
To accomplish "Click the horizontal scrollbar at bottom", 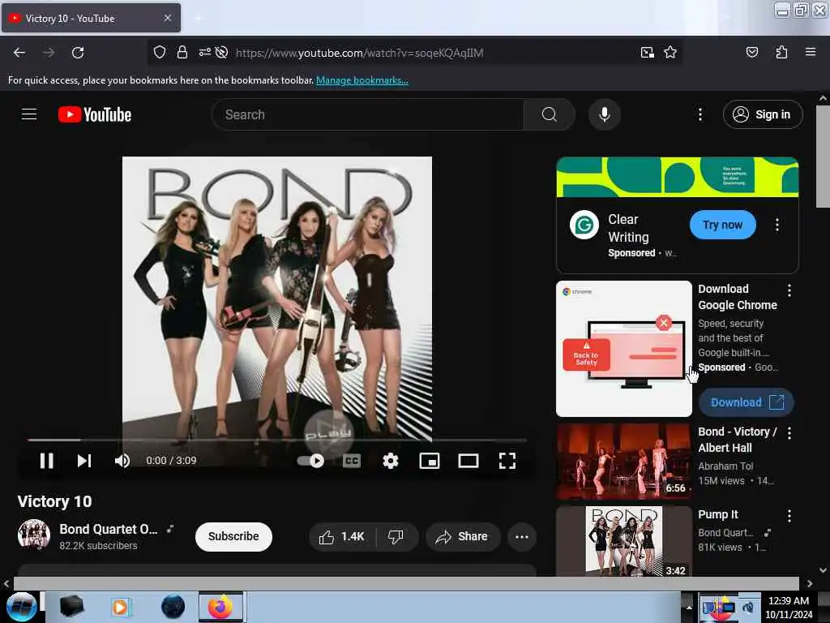I will (406, 583).
